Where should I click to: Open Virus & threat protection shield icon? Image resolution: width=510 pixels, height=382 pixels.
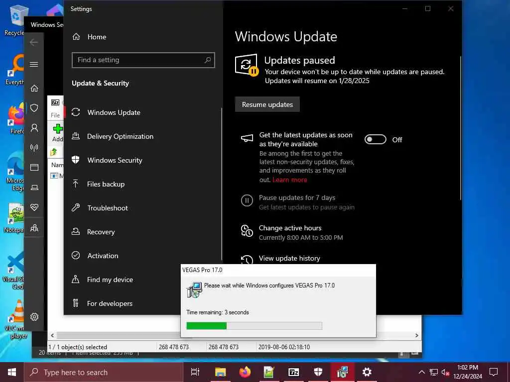click(x=34, y=108)
